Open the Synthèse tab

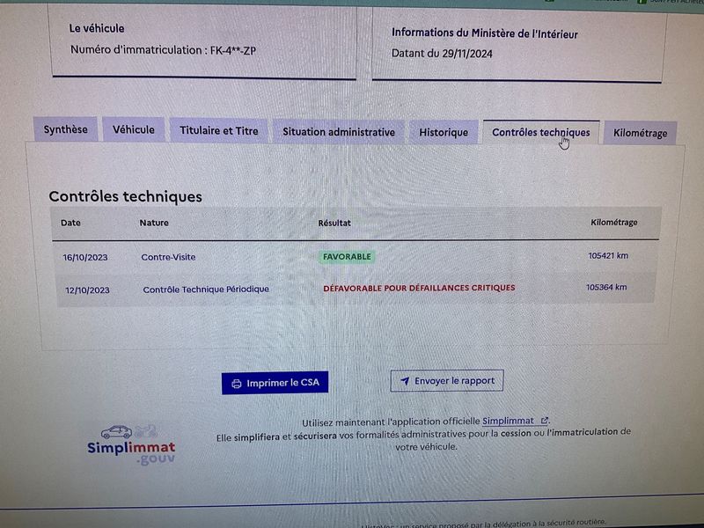(x=65, y=129)
